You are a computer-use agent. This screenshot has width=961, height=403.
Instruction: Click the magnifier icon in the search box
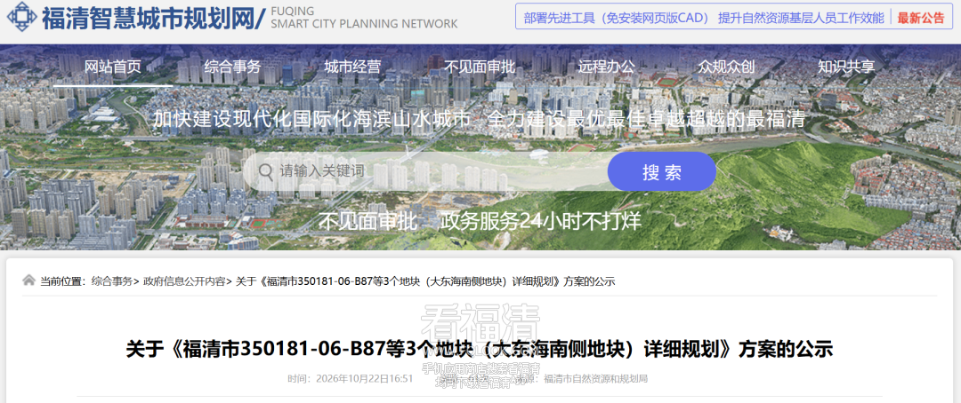pos(266,171)
